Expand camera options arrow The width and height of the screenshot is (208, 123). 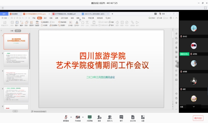83,117
